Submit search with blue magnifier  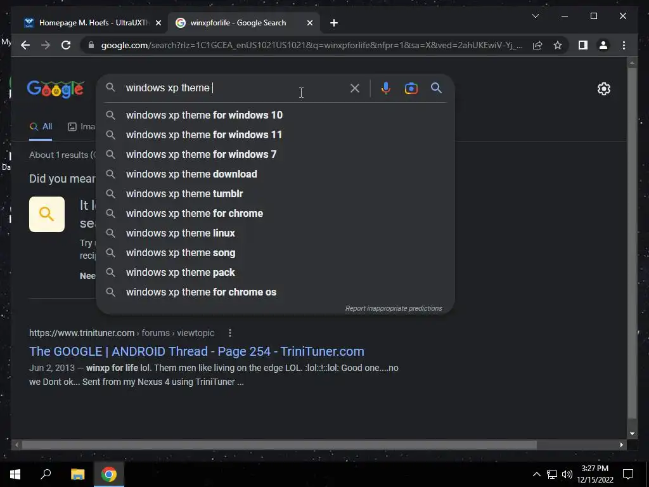(x=436, y=88)
